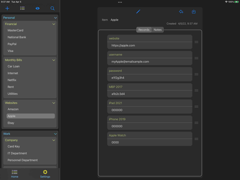Select National Bank item
This screenshot has width=240, height=180.
[17, 37]
